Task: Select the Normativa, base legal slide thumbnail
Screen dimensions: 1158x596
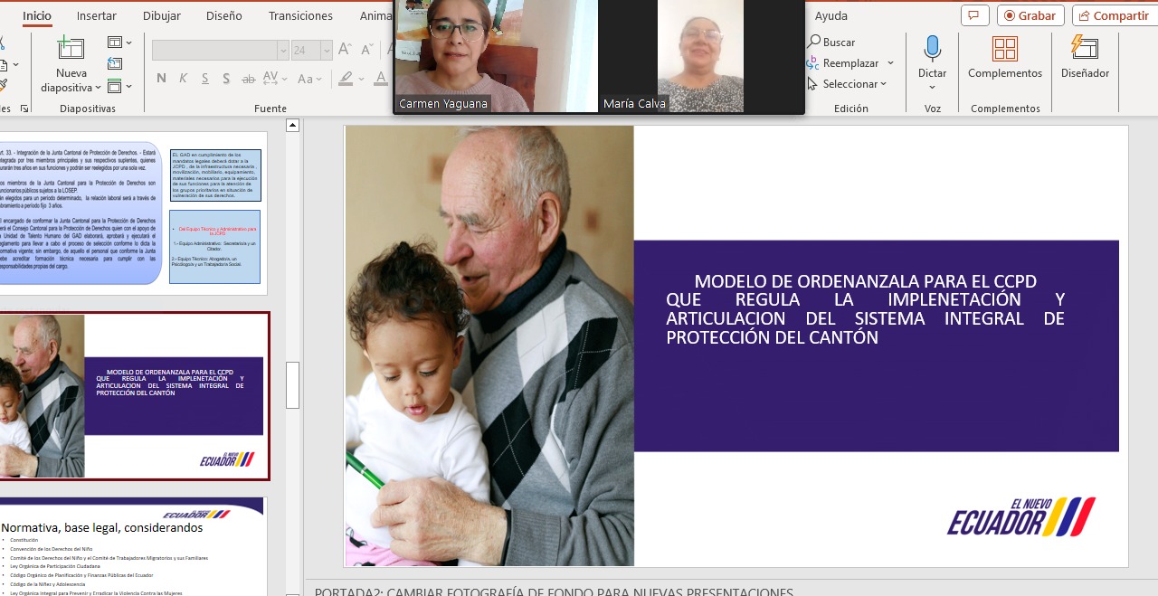Action: [x=132, y=545]
